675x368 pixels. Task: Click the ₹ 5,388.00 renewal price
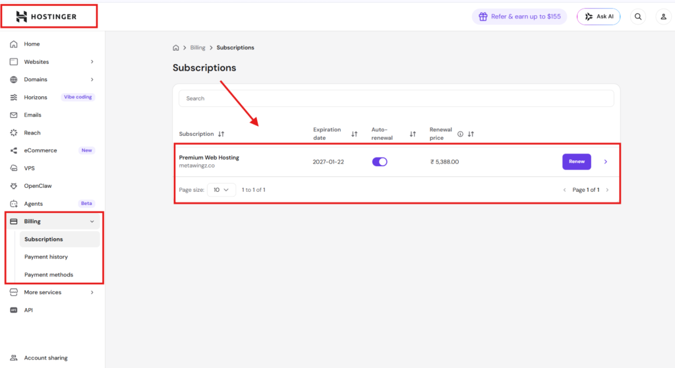tap(444, 162)
